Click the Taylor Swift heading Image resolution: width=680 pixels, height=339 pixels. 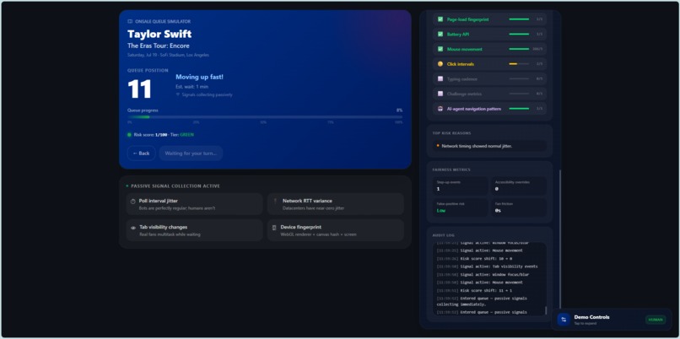[159, 35]
